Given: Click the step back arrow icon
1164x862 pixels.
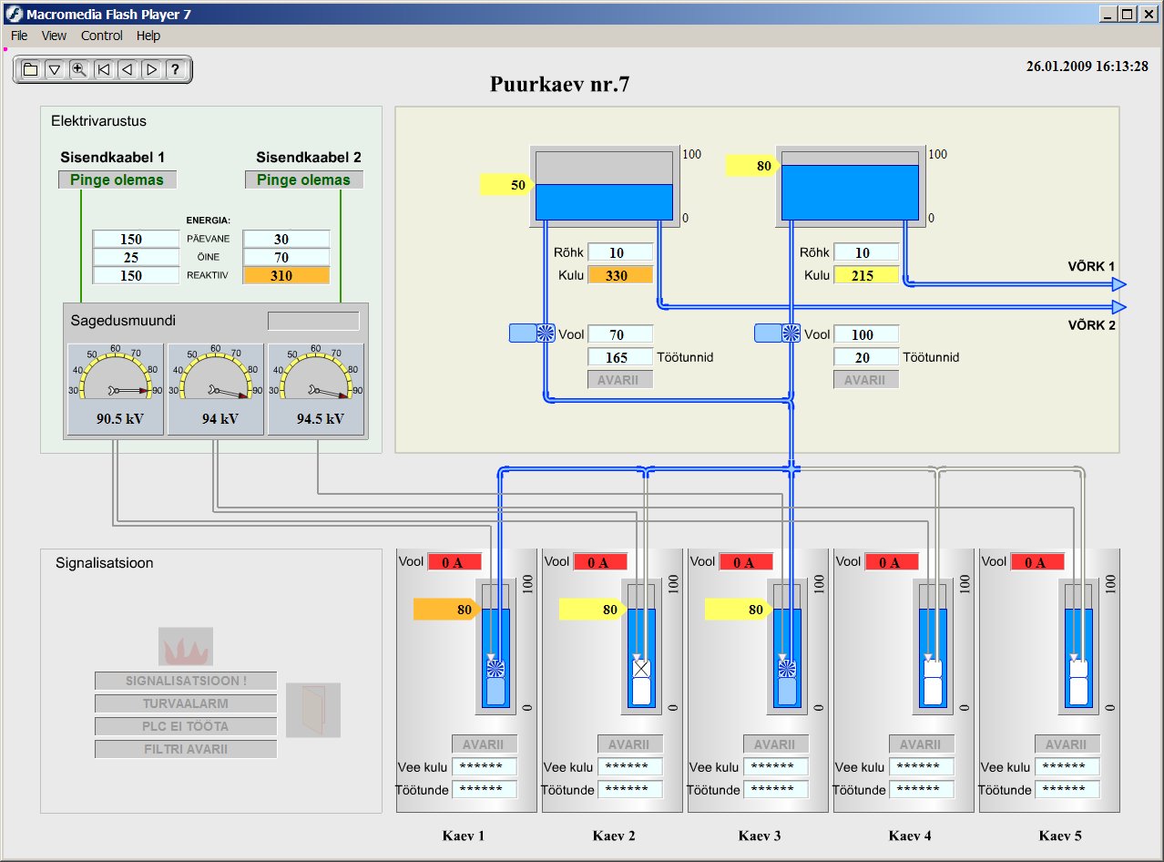Looking at the screenshot, I should coord(128,69).
